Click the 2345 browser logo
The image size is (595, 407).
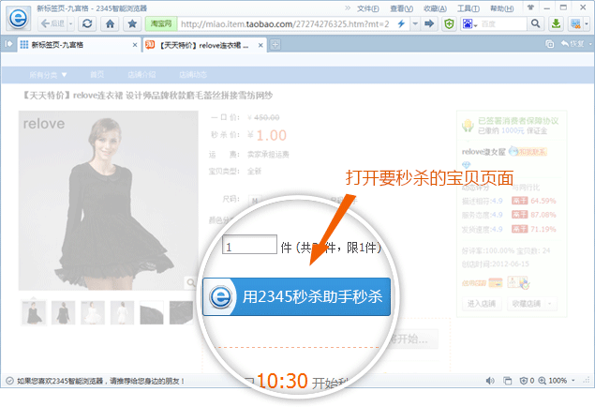(x=18, y=18)
